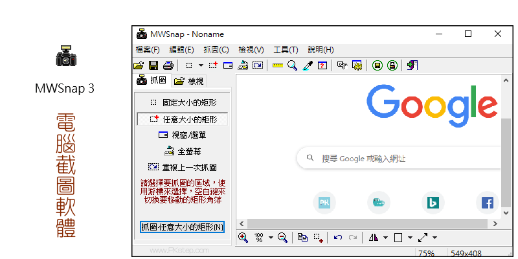Click zoom out magnifier in bottom toolbar
Viewport: 518px width, 259px height.
pyautogui.click(x=283, y=238)
